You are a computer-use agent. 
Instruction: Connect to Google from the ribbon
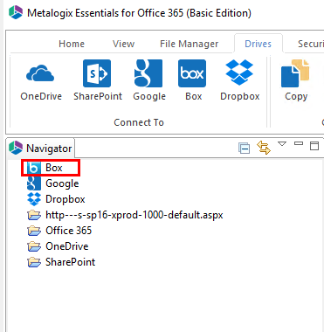point(149,80)
